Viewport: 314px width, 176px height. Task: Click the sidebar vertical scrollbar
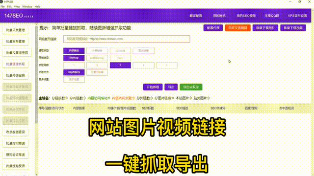click(x=36, y=75)
